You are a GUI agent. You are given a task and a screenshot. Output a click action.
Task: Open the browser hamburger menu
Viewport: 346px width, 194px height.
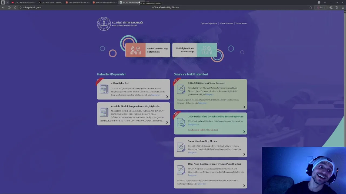[325, 2]
